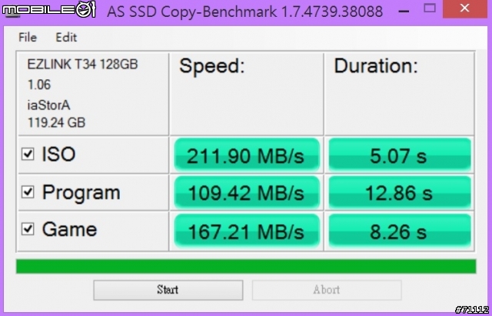The width and height of the screenshot is (492, 316).
Task: Toggle the Program test checkbox
Action: tap(28, 191)
